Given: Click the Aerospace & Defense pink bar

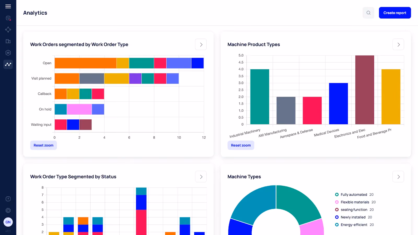Looking at the screenshot, I should (312, 111).
